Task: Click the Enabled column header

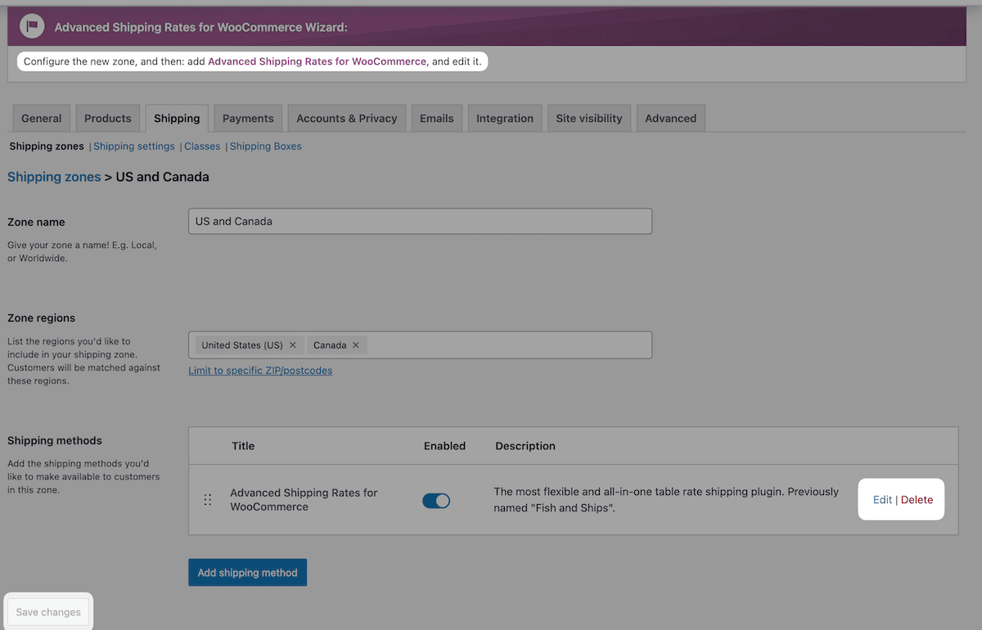Action: coord(444,446)
